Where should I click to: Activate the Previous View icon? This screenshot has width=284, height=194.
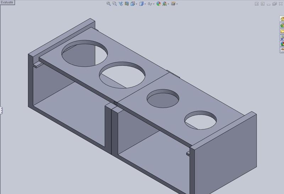click(121, 4)
